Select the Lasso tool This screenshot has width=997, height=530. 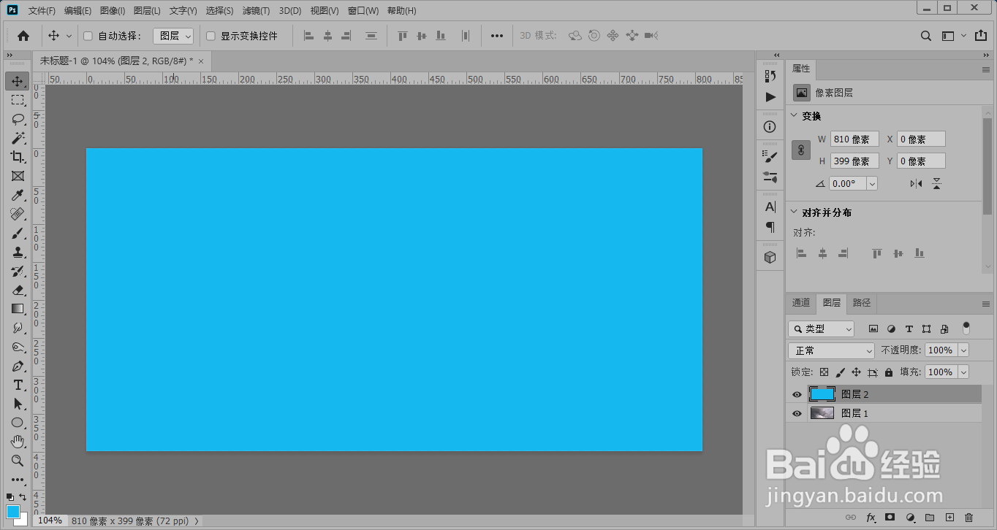click(18, 119)
